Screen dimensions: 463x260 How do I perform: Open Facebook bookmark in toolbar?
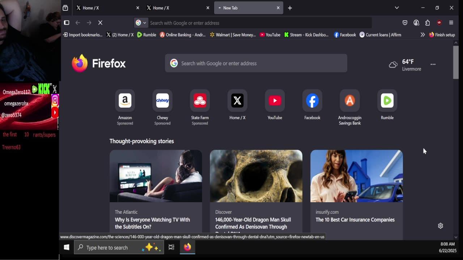(x=345, y=35)
